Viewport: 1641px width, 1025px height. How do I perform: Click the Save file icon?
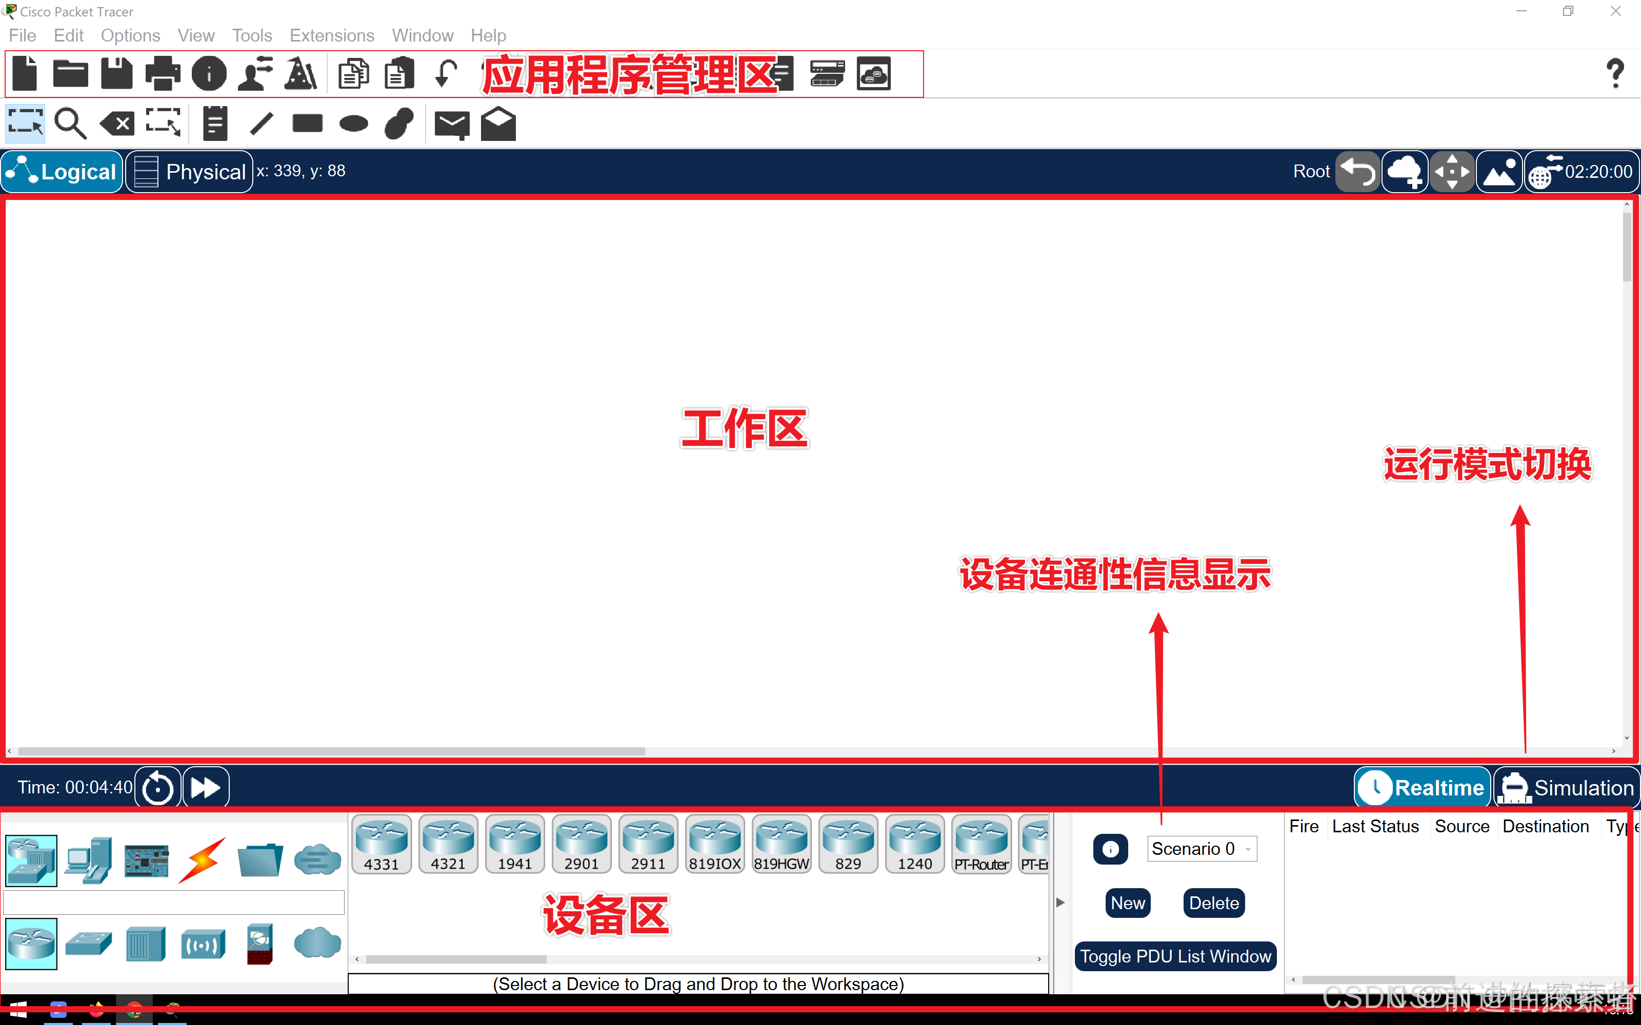116,73
